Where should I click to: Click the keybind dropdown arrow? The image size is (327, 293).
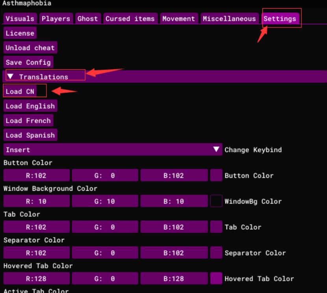tap(216, 149)
